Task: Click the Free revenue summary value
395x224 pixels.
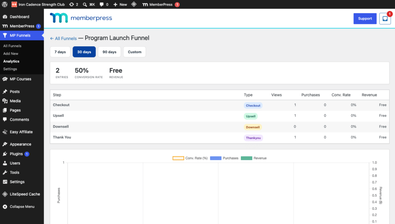Action: click(x=116, y=71)
